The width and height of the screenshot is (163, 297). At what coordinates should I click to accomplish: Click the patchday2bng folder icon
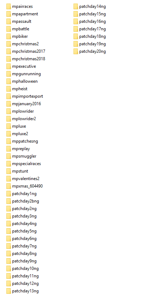[9, 201]
